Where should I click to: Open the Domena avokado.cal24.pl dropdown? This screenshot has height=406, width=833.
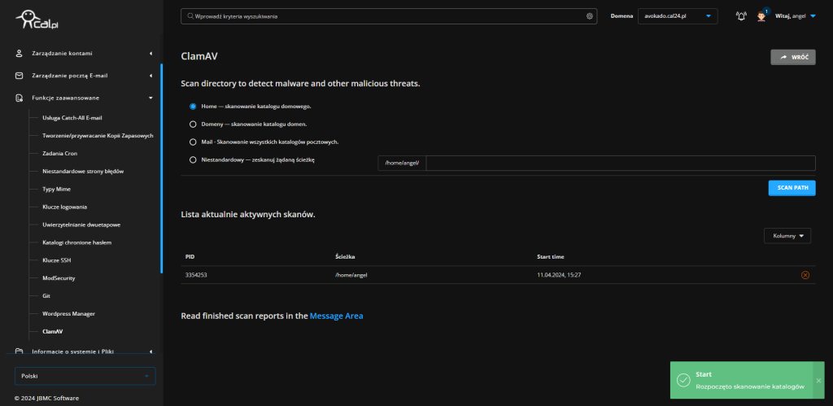pos(678,16)
